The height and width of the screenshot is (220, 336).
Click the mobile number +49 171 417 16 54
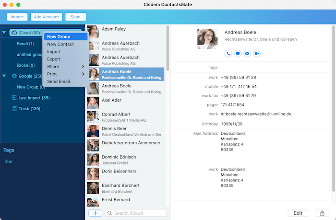pyautogui.click(x=239, y=86)
